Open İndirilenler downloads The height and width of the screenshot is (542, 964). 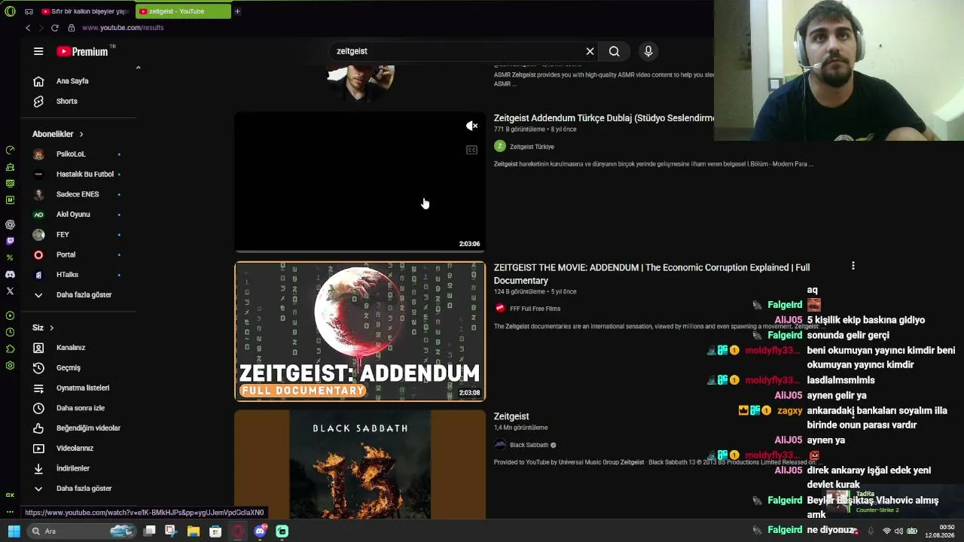coord(73,468)
